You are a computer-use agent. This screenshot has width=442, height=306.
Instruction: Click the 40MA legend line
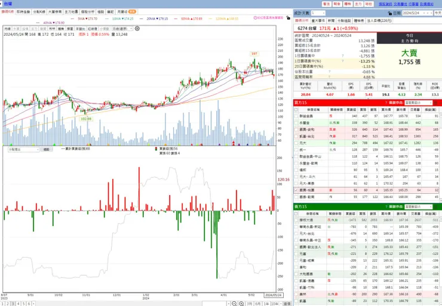[x=50, y=23]
